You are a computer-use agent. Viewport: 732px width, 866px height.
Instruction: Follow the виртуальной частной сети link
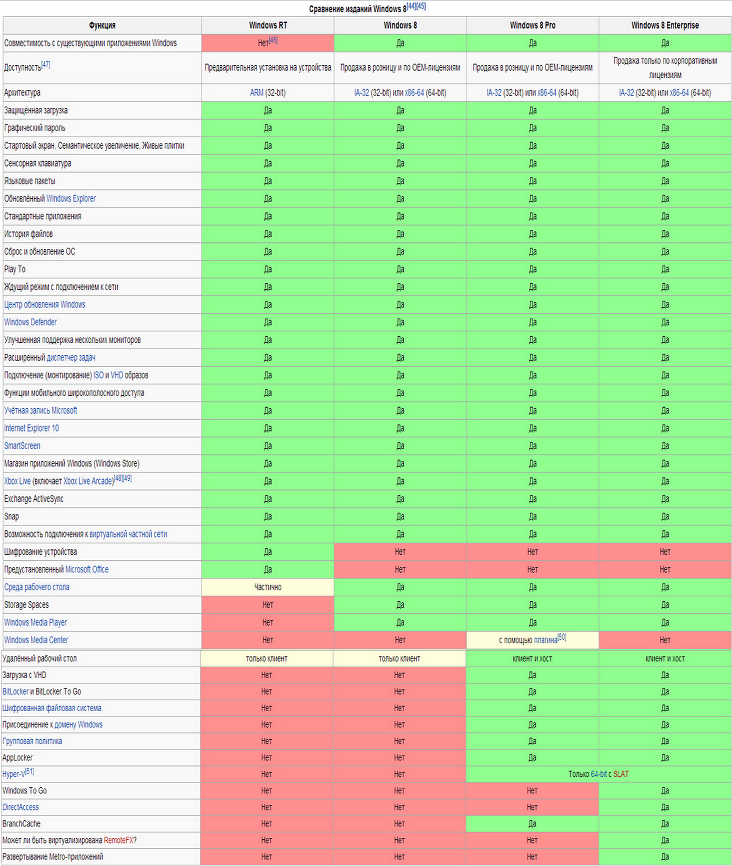pos(128,534)
